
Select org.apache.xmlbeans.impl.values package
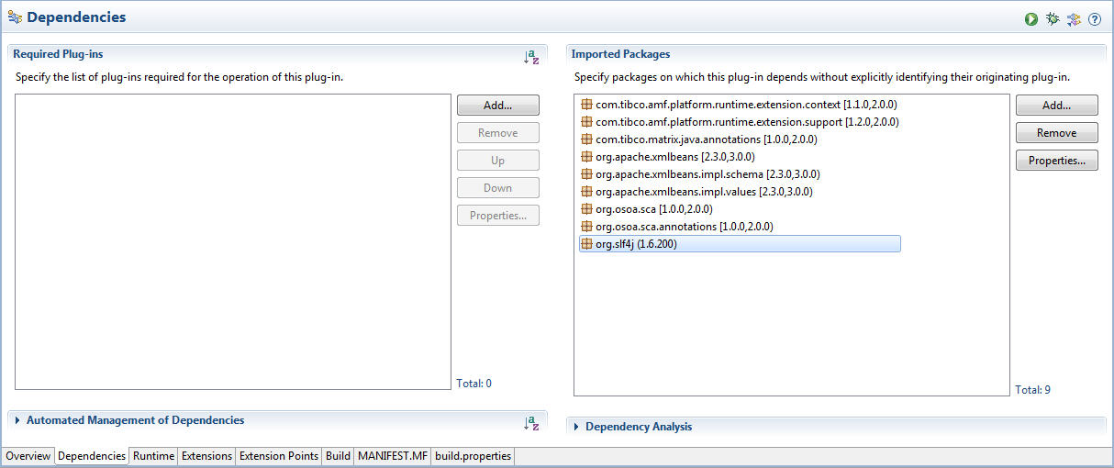coord(740,192)
